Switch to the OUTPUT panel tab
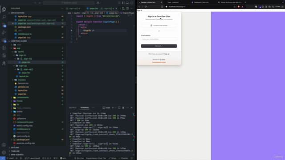This screenshot has height=160, width=285. (73, 108)
